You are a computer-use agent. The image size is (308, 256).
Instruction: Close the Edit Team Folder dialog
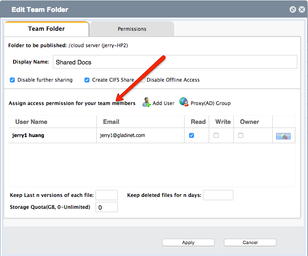(x=302, y=9)
